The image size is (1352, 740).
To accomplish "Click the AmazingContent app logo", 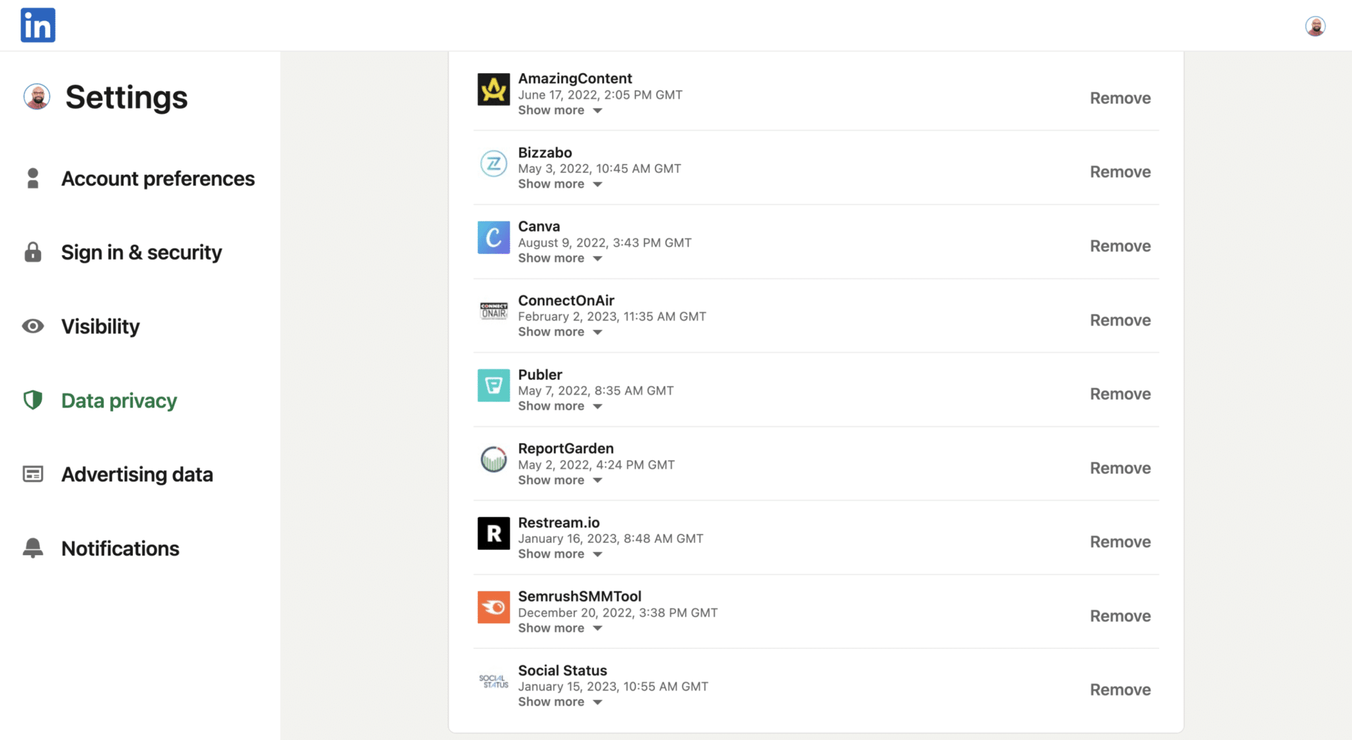I will click(493, 89).
